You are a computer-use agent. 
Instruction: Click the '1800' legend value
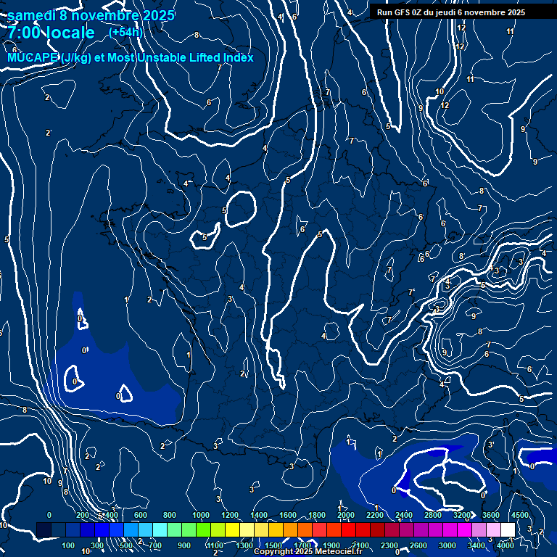[x=317, y=515]
